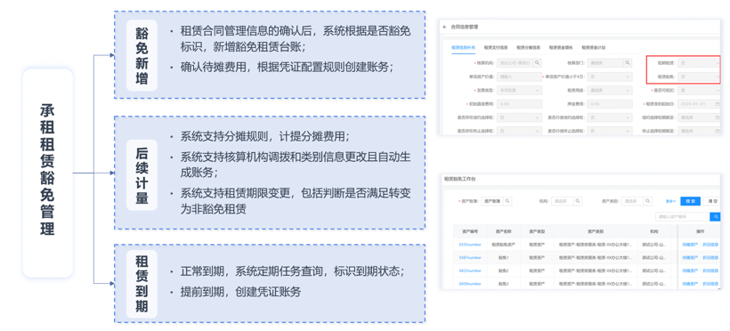Click the 清空 button
The image size is (730, 331).
click(712, 201)
